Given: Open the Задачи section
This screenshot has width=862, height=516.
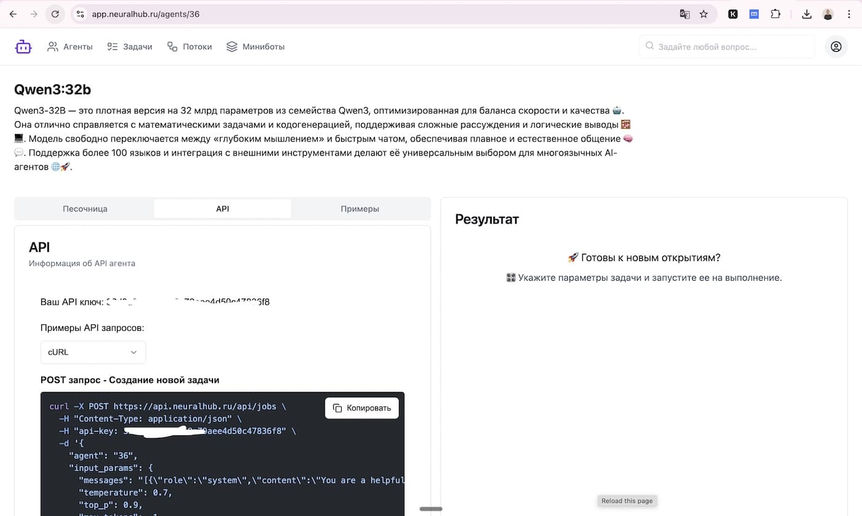Looking at the screenshot, I should coord(129,46).
